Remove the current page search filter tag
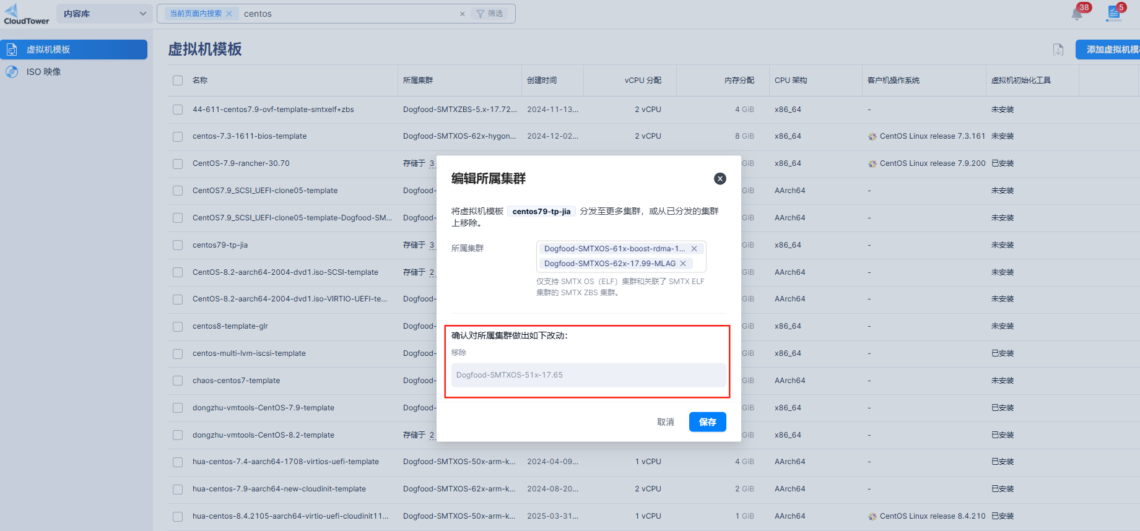The width and height of the screenshot is (1140, 531). click(229, 14)
